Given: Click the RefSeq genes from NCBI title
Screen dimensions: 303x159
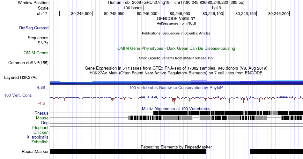Looking at the screenshot, I should click(x=176, y=23).
